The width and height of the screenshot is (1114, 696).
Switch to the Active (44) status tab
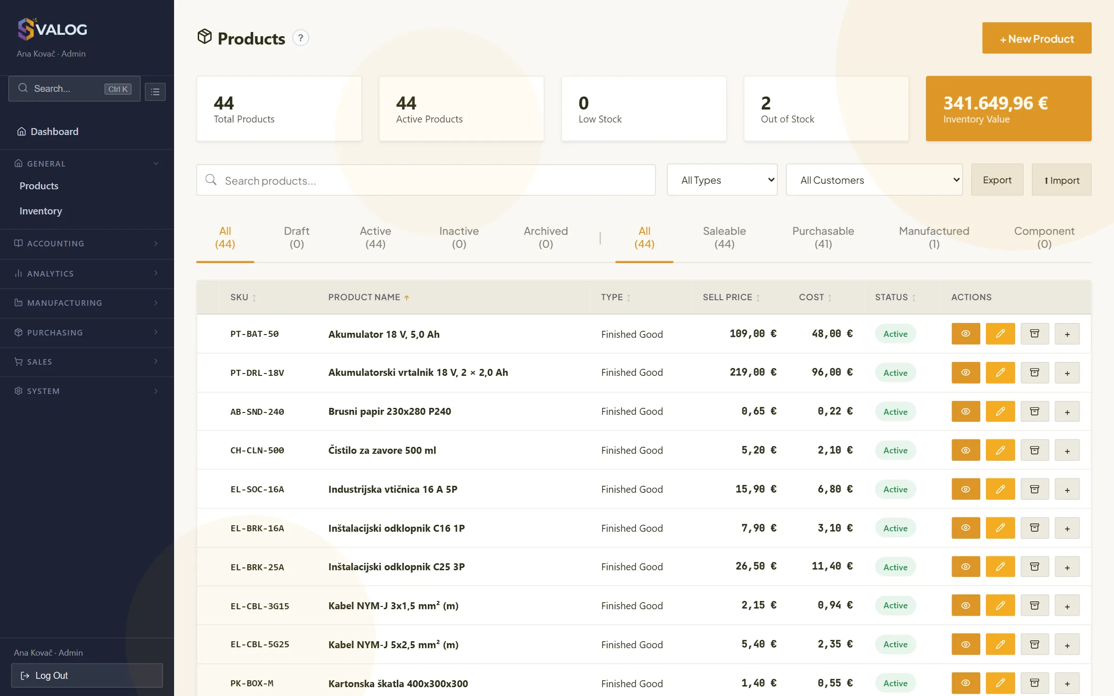pos(376,237)
